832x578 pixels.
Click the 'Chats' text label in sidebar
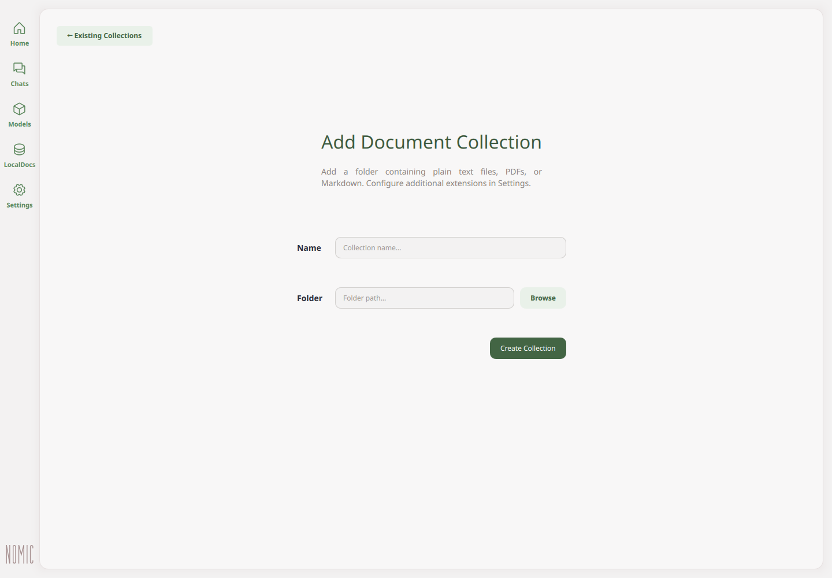20,84
